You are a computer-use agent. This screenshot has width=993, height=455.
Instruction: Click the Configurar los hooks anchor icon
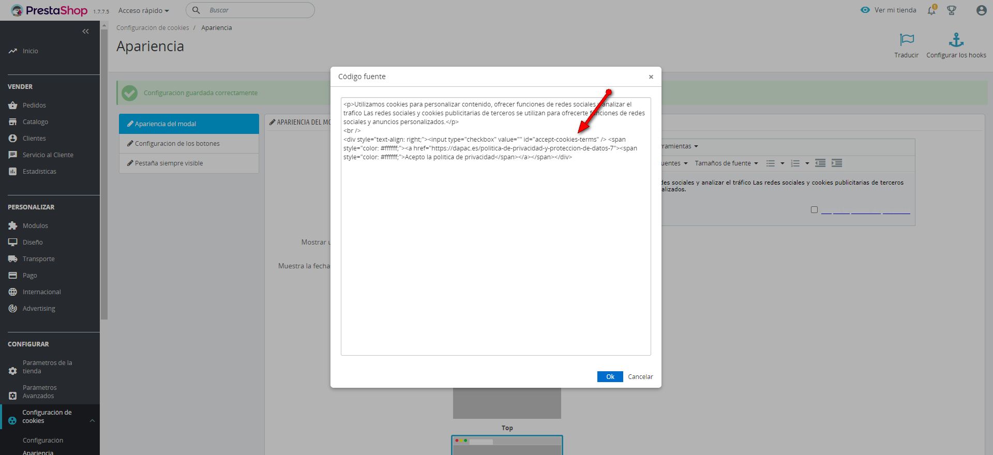tap(956, 40)
